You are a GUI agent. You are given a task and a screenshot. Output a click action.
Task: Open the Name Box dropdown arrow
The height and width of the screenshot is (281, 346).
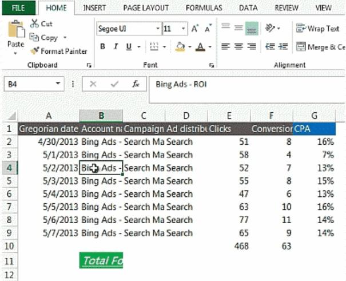click(x=58, y=84)
